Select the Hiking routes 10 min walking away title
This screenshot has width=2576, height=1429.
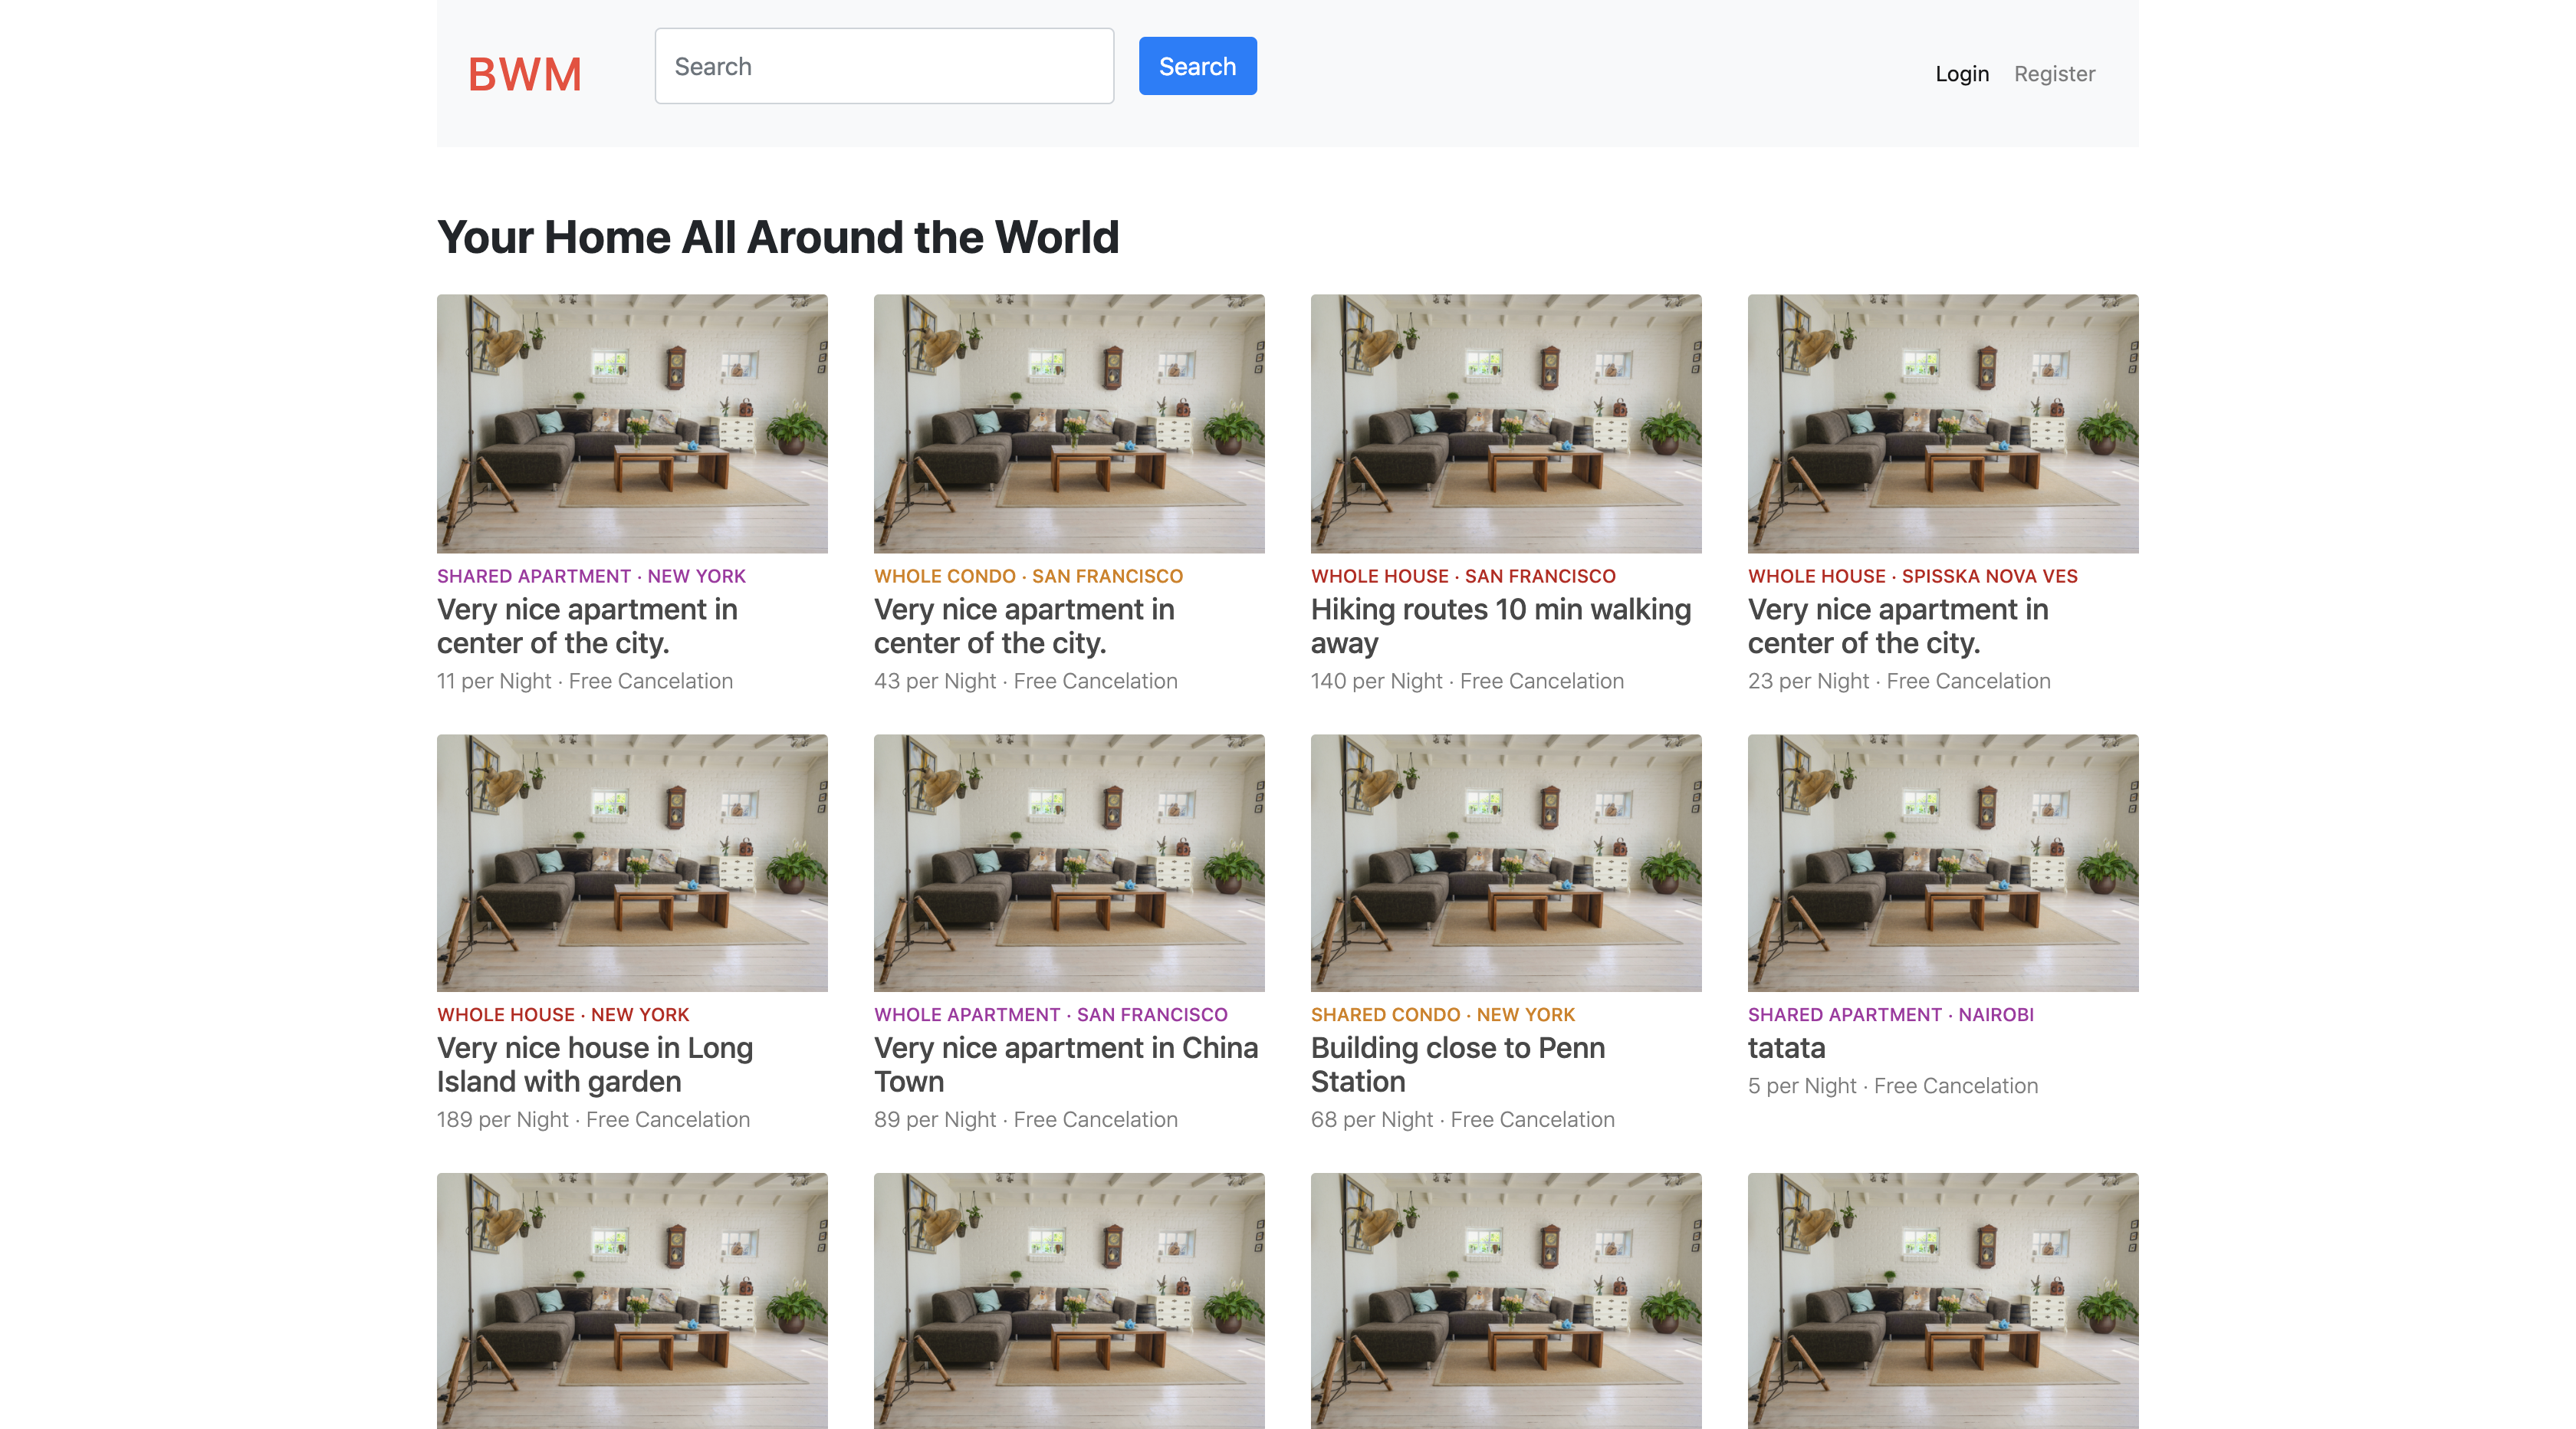(1500, 626)
